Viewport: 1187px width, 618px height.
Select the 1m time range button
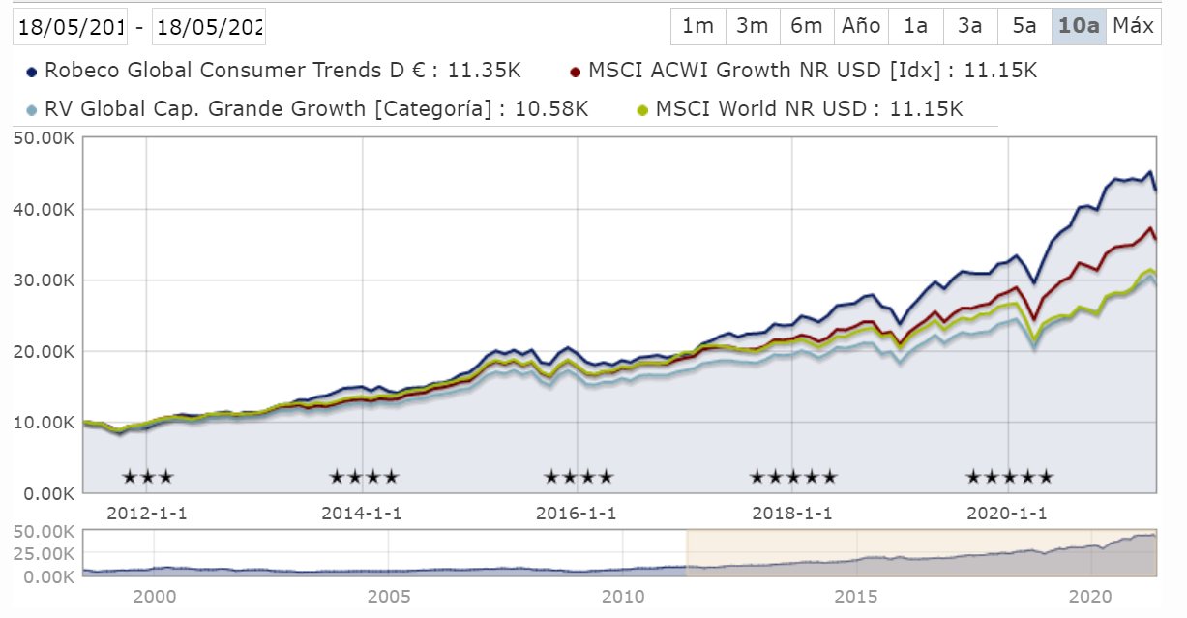coord(697,26)
